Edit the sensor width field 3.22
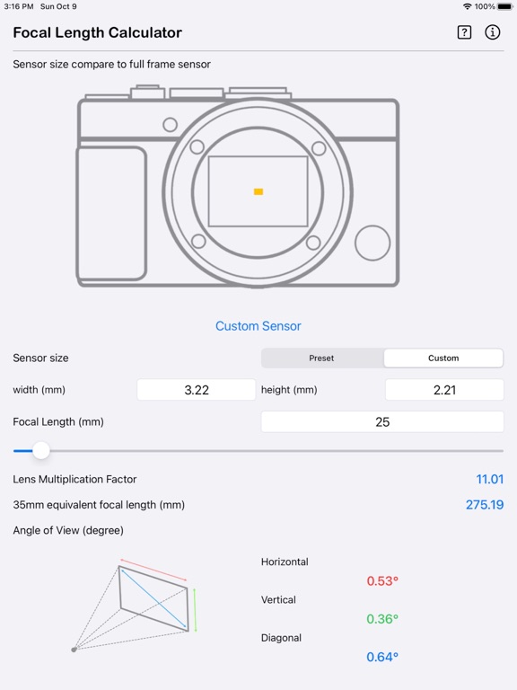This screenshot has height=690, width=517. click(196, 390)
